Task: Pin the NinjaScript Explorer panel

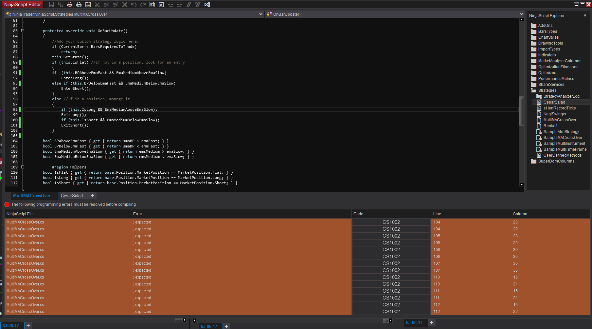Action: tap(585, 15)
